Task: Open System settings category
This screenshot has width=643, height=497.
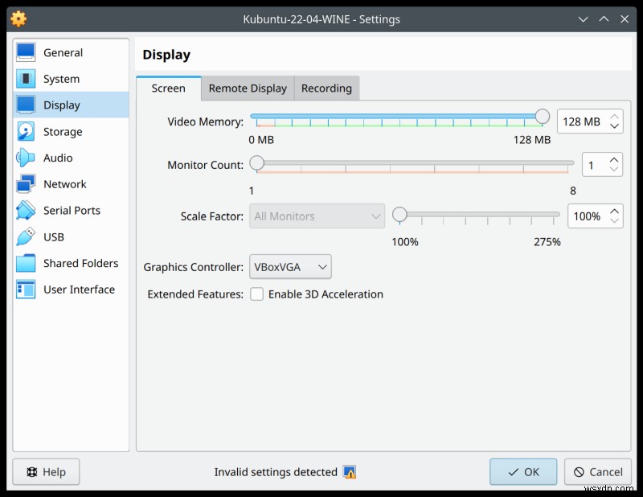Action: [x=71, y=79]
